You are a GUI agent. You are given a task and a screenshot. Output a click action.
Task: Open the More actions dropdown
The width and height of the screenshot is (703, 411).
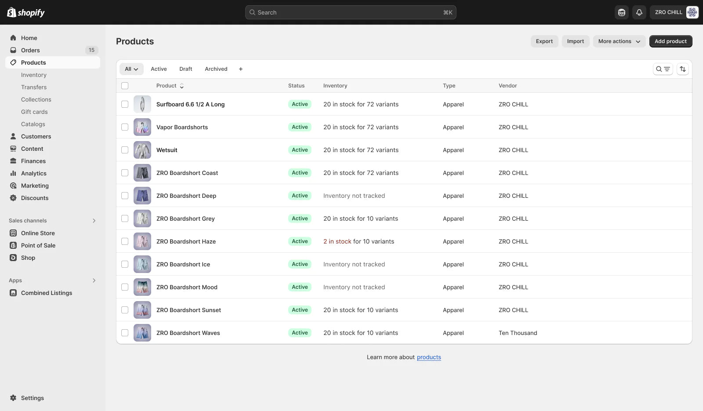(x=619, y=41)
